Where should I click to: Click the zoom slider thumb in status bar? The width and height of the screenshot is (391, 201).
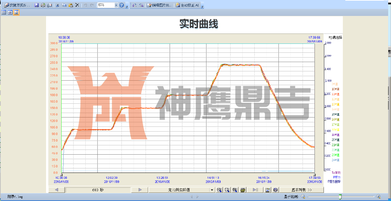(x=340, y=197)
